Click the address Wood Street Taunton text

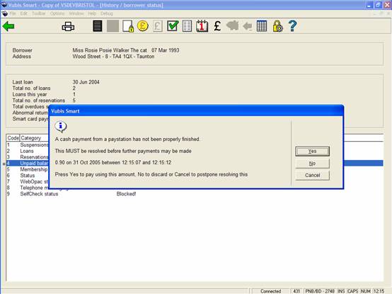tap(113, 57)
